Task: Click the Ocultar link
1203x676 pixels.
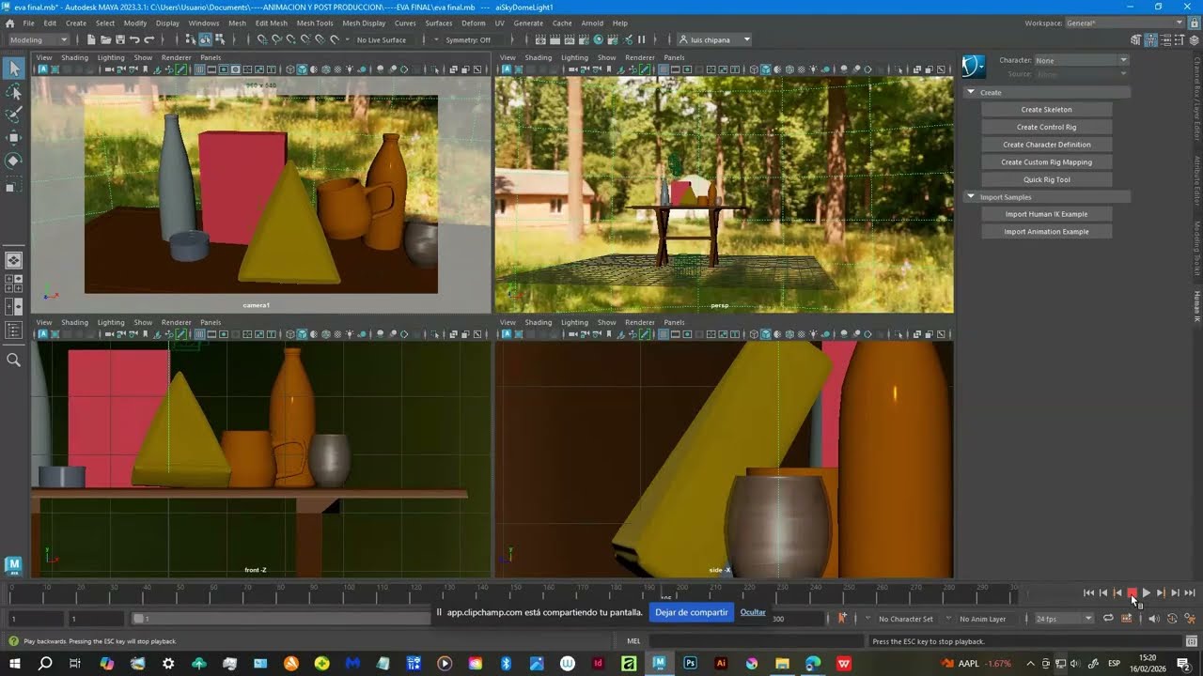Action: tap(753, 612)
